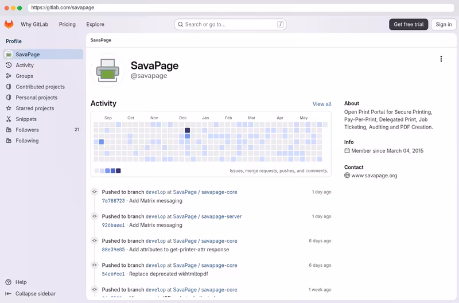Open Followers in the sidebar

[x=44, y=130]
